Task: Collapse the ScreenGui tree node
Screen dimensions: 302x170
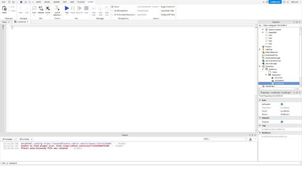Action: 263,69
